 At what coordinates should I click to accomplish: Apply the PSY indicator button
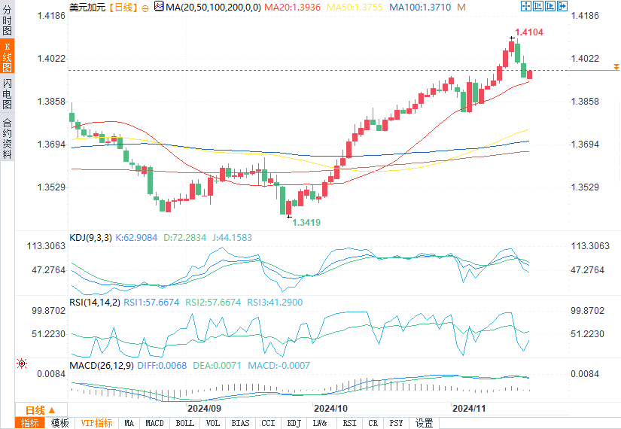click(396, 423)
